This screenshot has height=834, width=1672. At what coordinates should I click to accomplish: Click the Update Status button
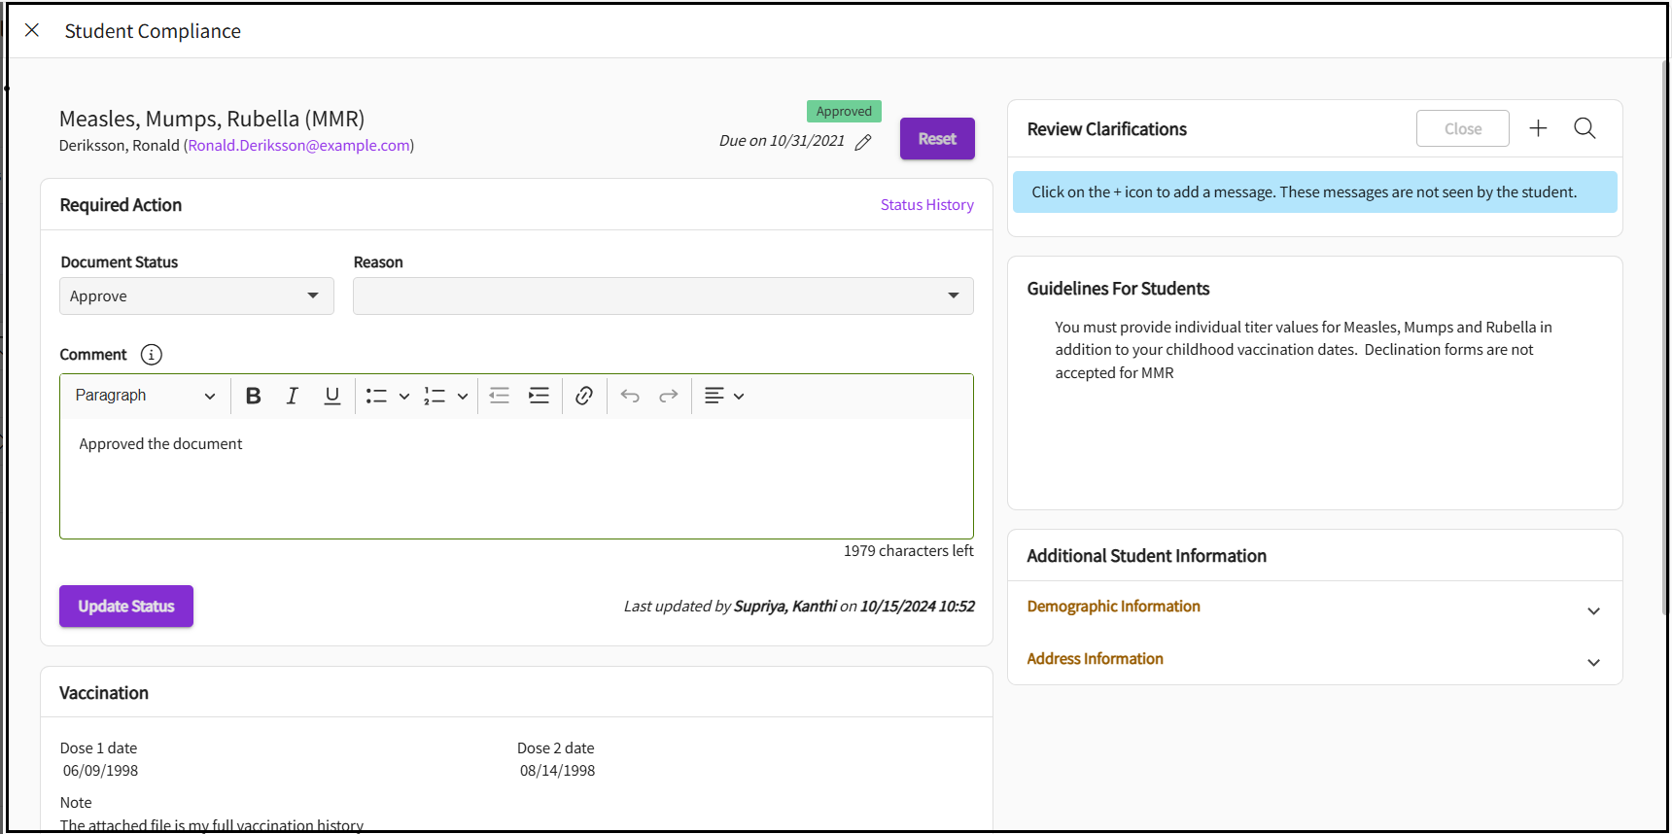point(126,607)
